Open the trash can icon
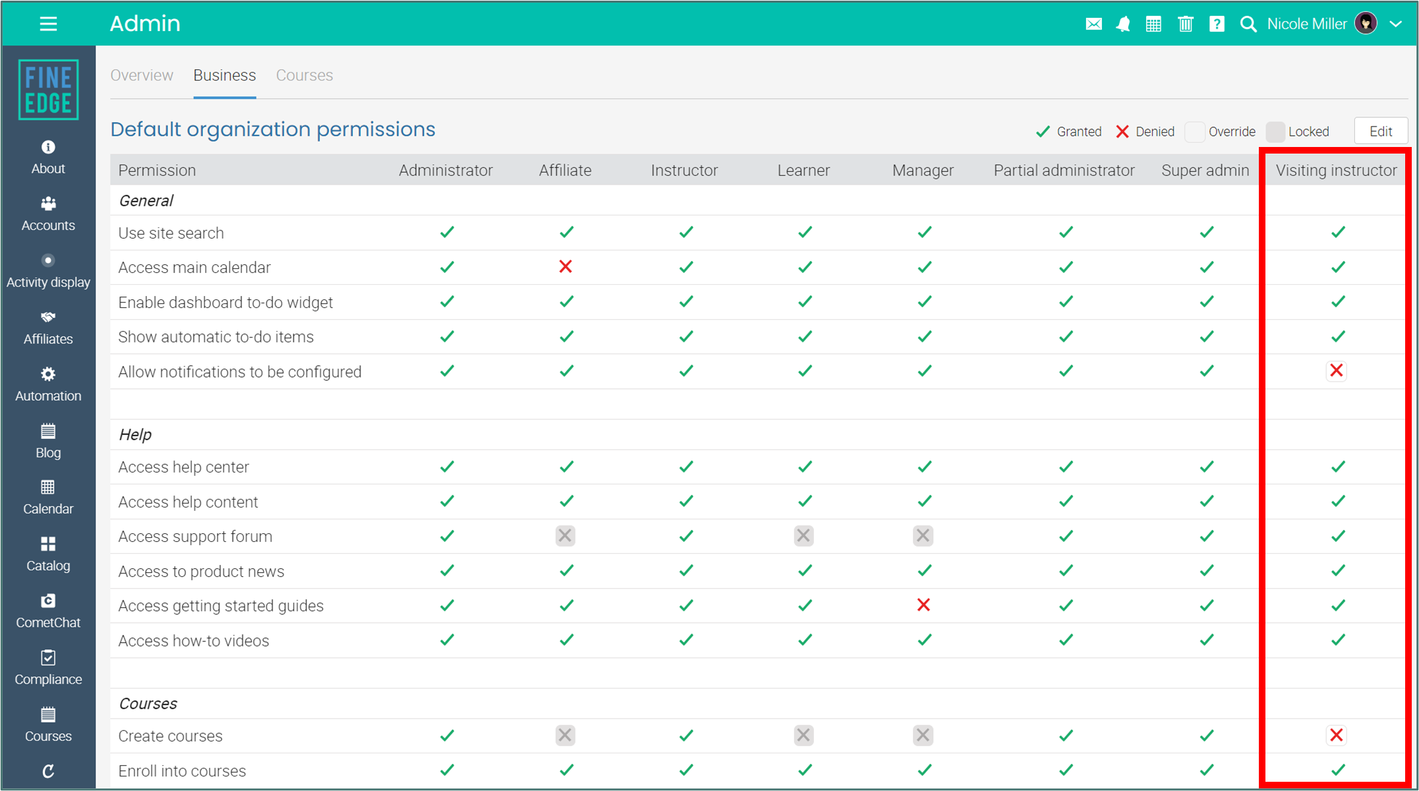This screenshot has height=791, width=1419. point(1185,24)
